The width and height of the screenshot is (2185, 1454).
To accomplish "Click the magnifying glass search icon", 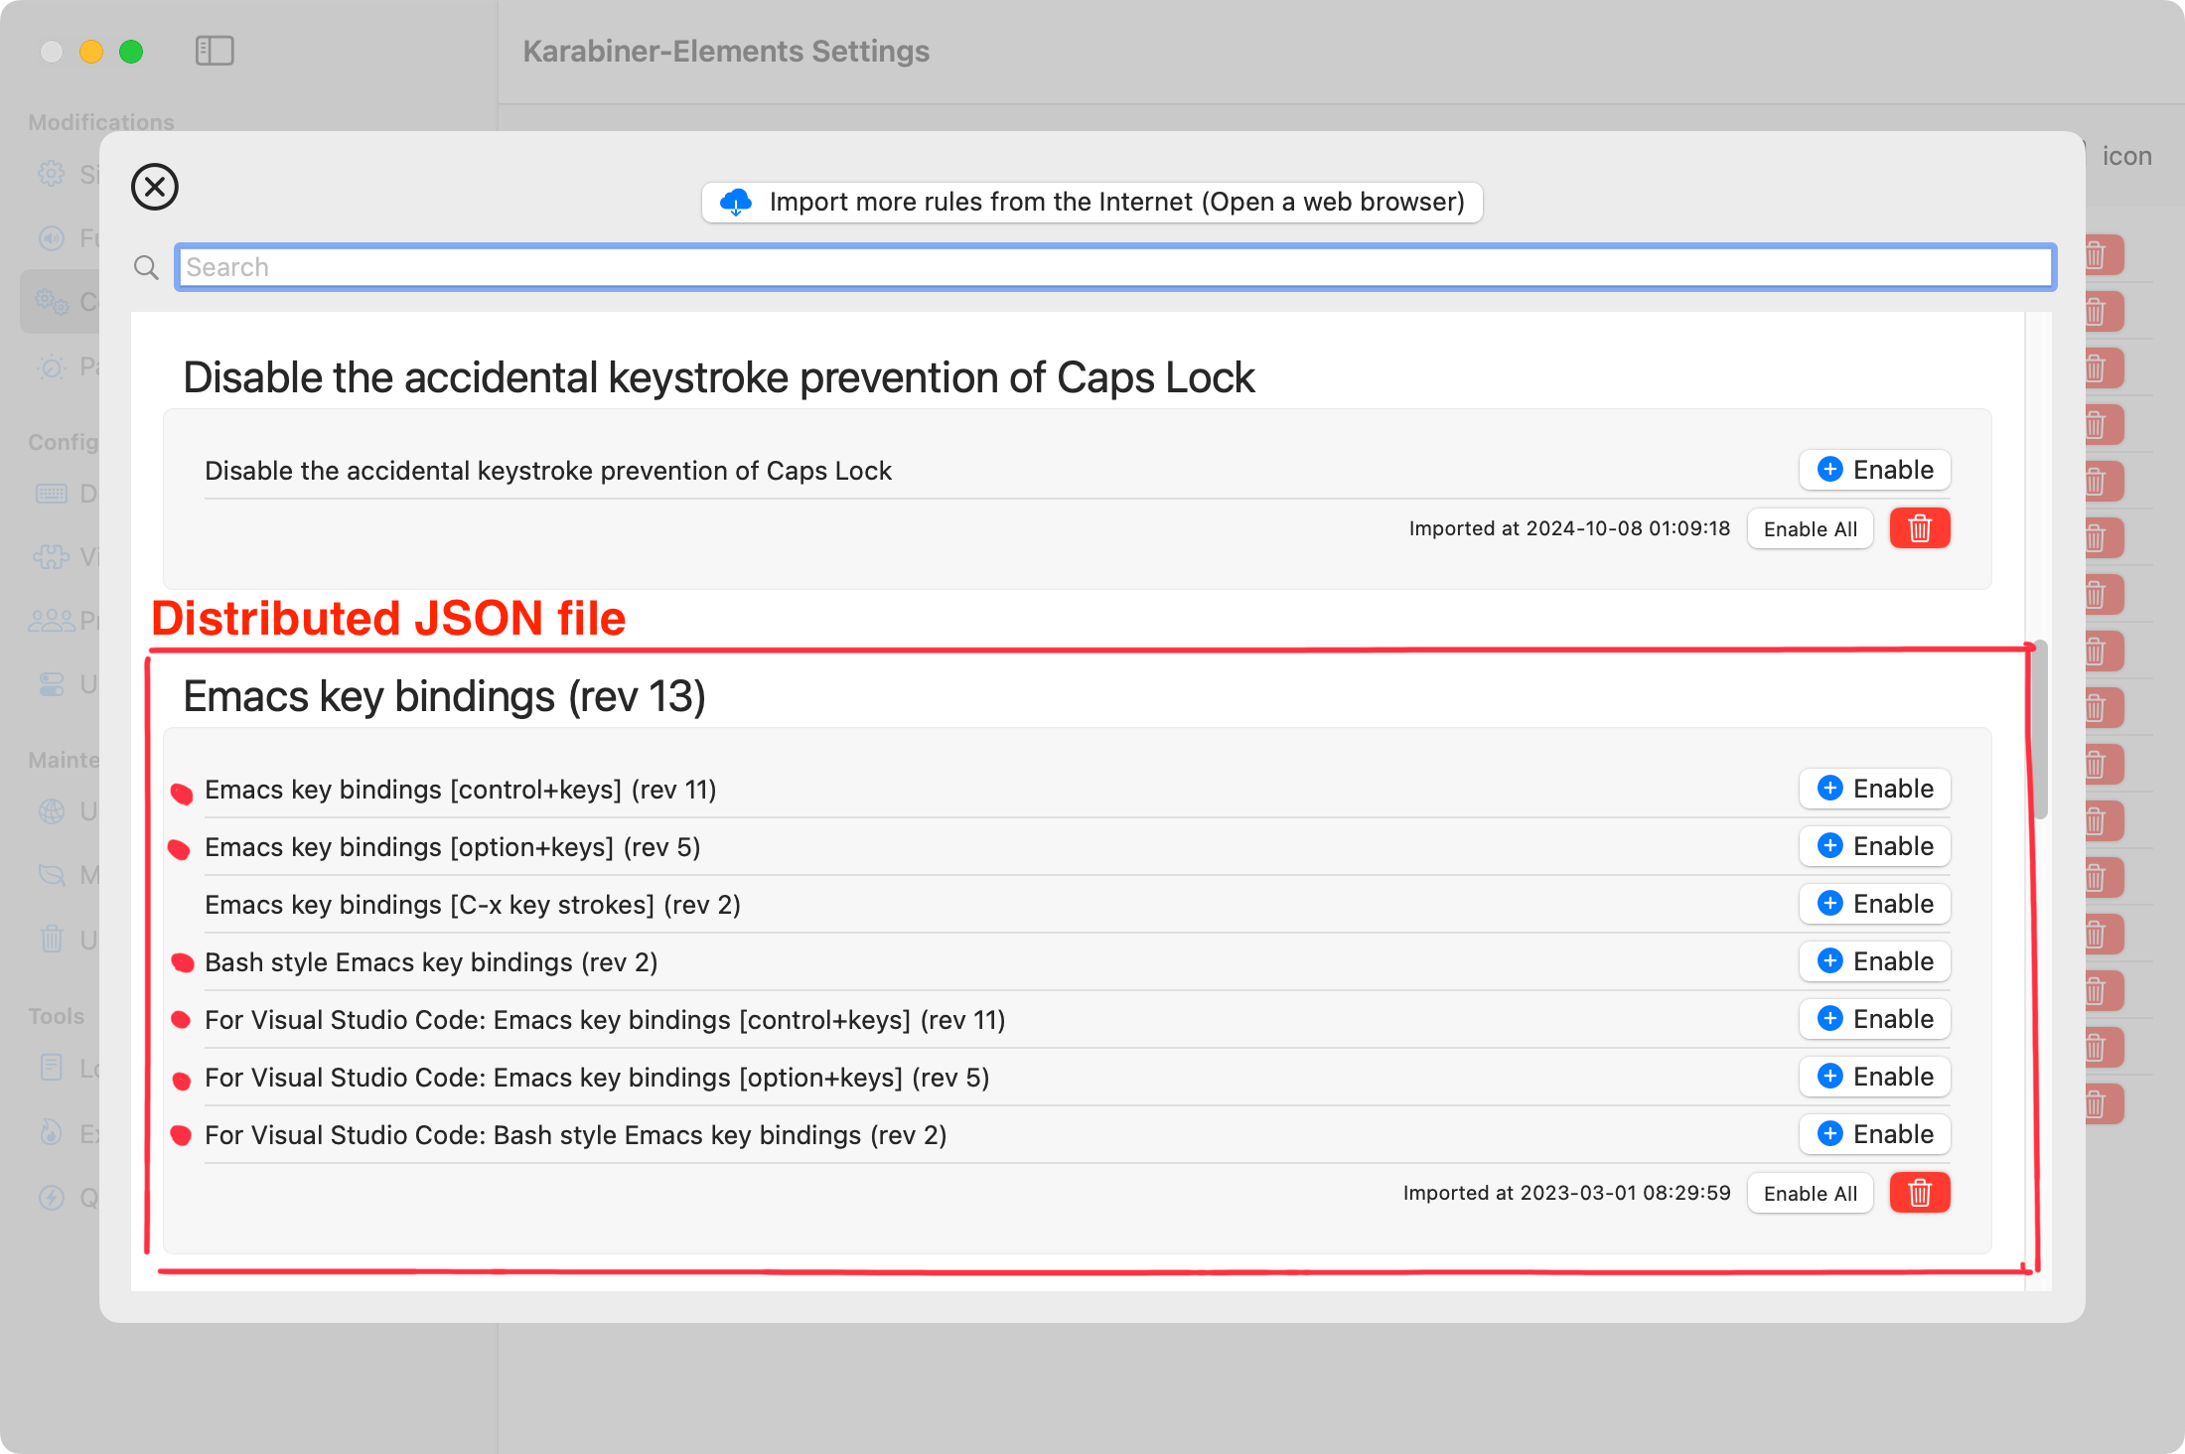I will [146, 267].
